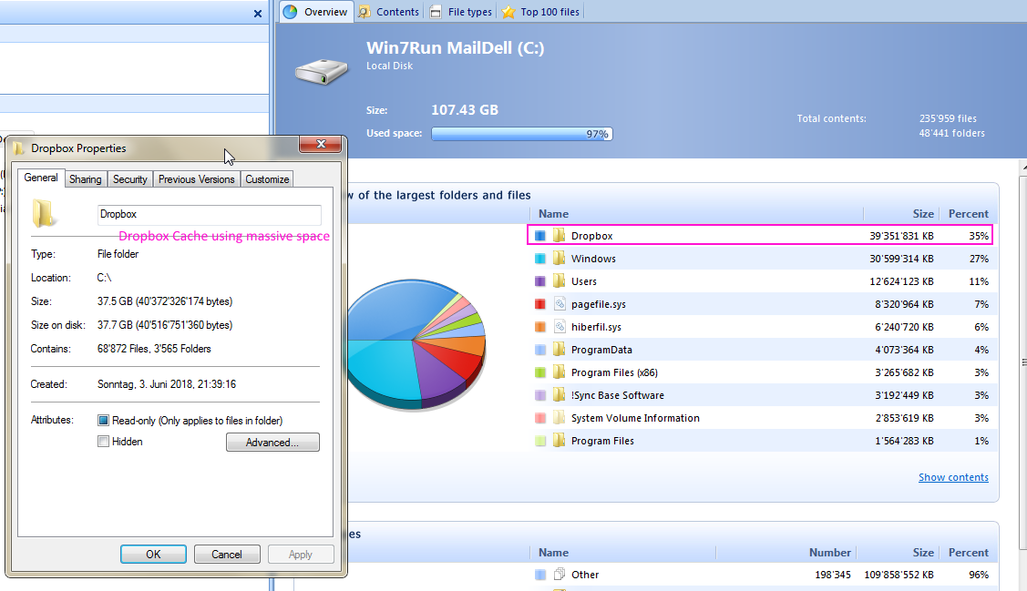Click the Windows folder icon in the list
Viewport: 1027px width, 591px height.
click(559, 259)
